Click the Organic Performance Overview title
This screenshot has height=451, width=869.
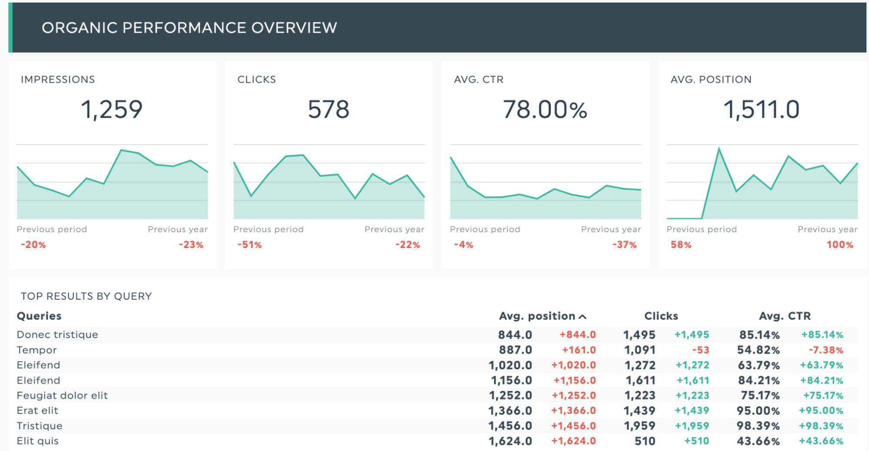189,28
